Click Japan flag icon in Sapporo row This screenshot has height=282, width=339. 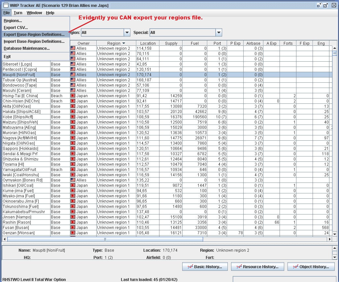73,149
